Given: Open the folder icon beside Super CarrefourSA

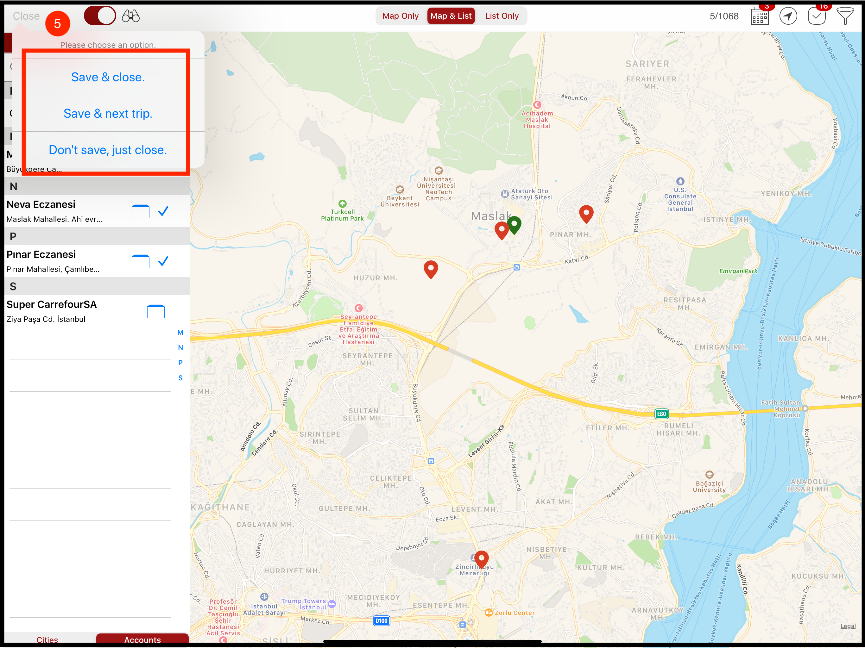Looking at the screenshot, I should 156,311.
